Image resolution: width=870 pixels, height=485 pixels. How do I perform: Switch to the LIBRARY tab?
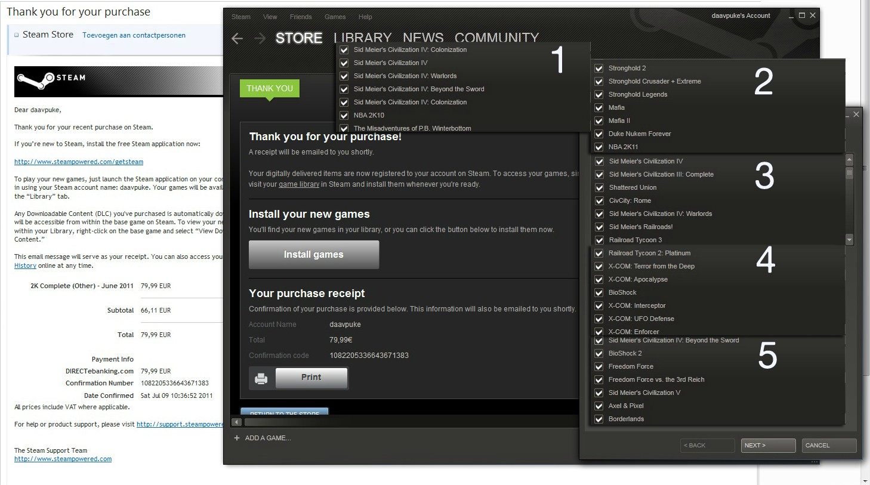[362, 38]
